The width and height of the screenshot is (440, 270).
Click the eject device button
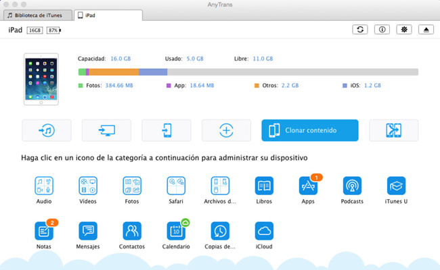pyautogui.click(x=424, y=30)
